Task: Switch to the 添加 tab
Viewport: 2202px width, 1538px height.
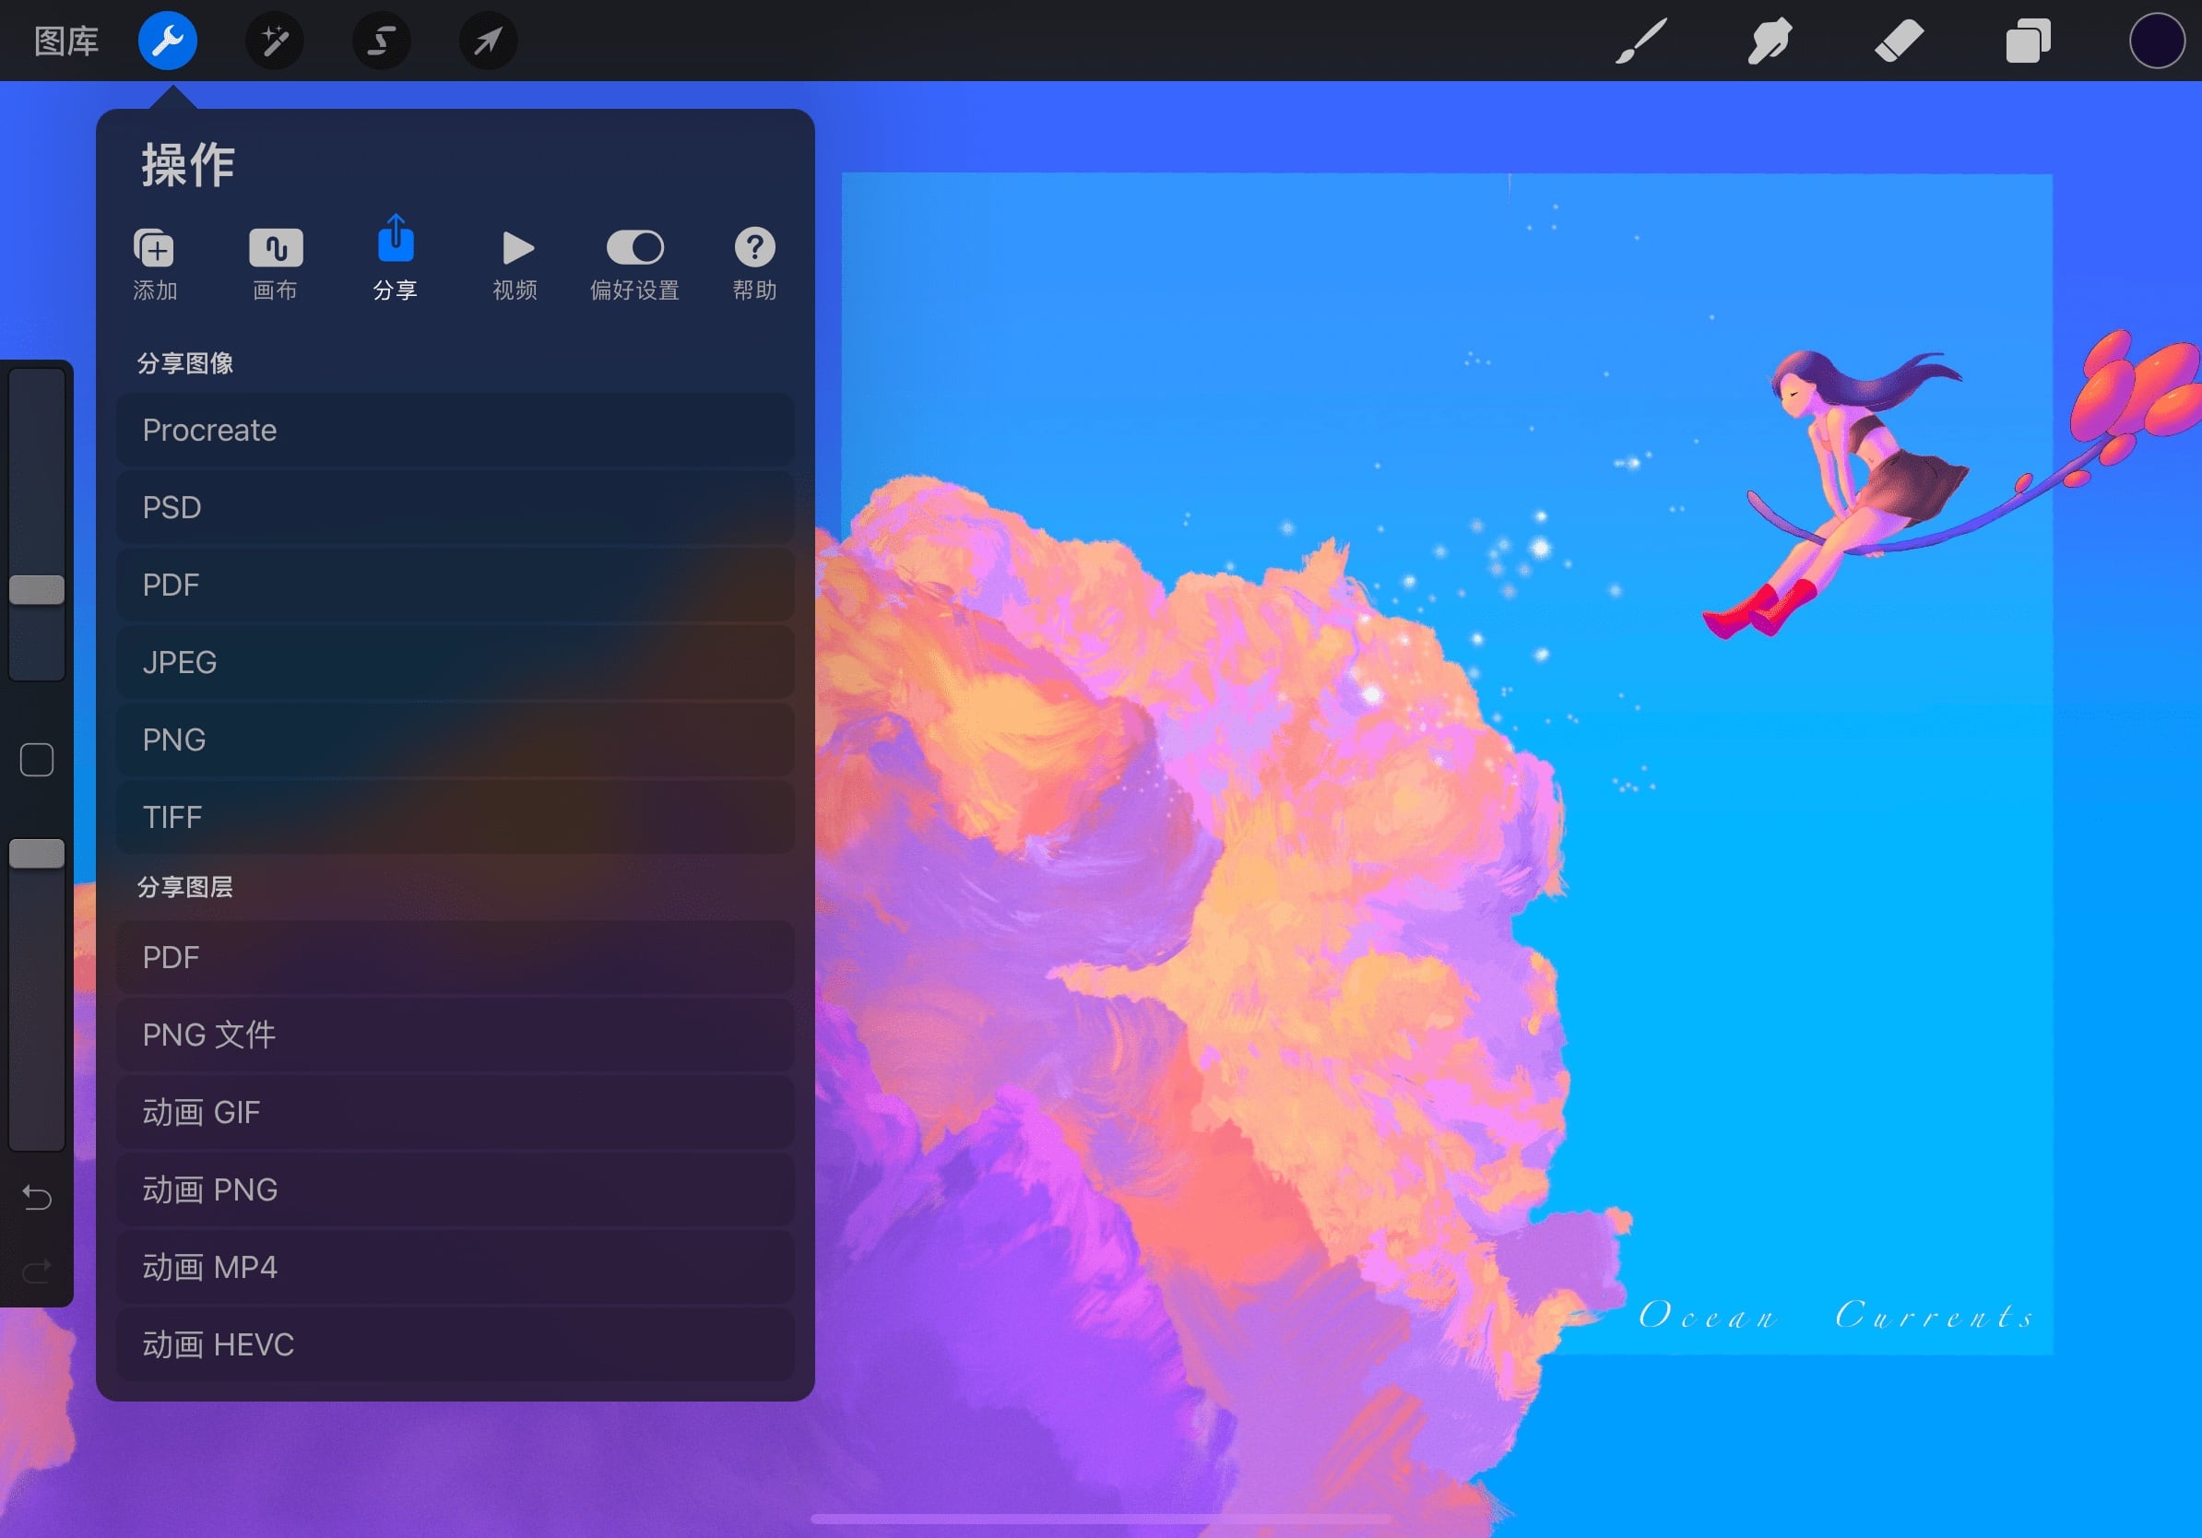Action: [154, 264]
